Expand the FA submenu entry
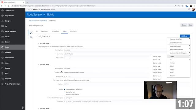Image resolution: width=196 pixels, height=110 pixels. [x=179, y=60]
